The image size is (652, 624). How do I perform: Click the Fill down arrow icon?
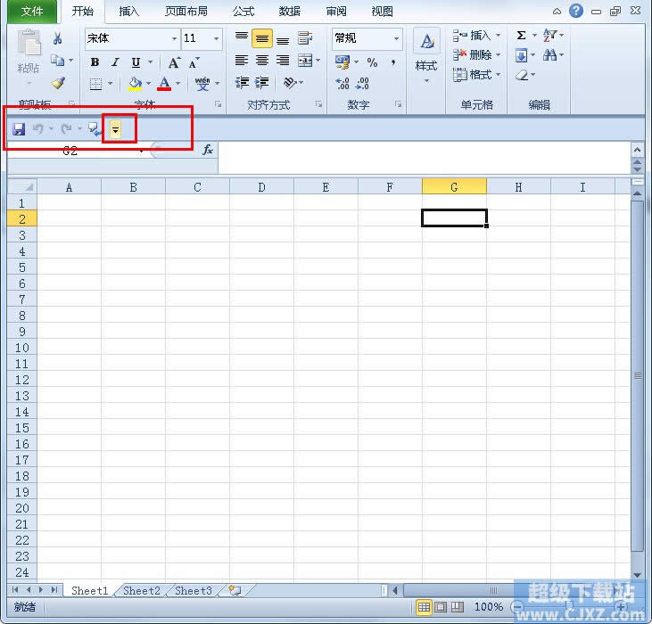point(521,55)
